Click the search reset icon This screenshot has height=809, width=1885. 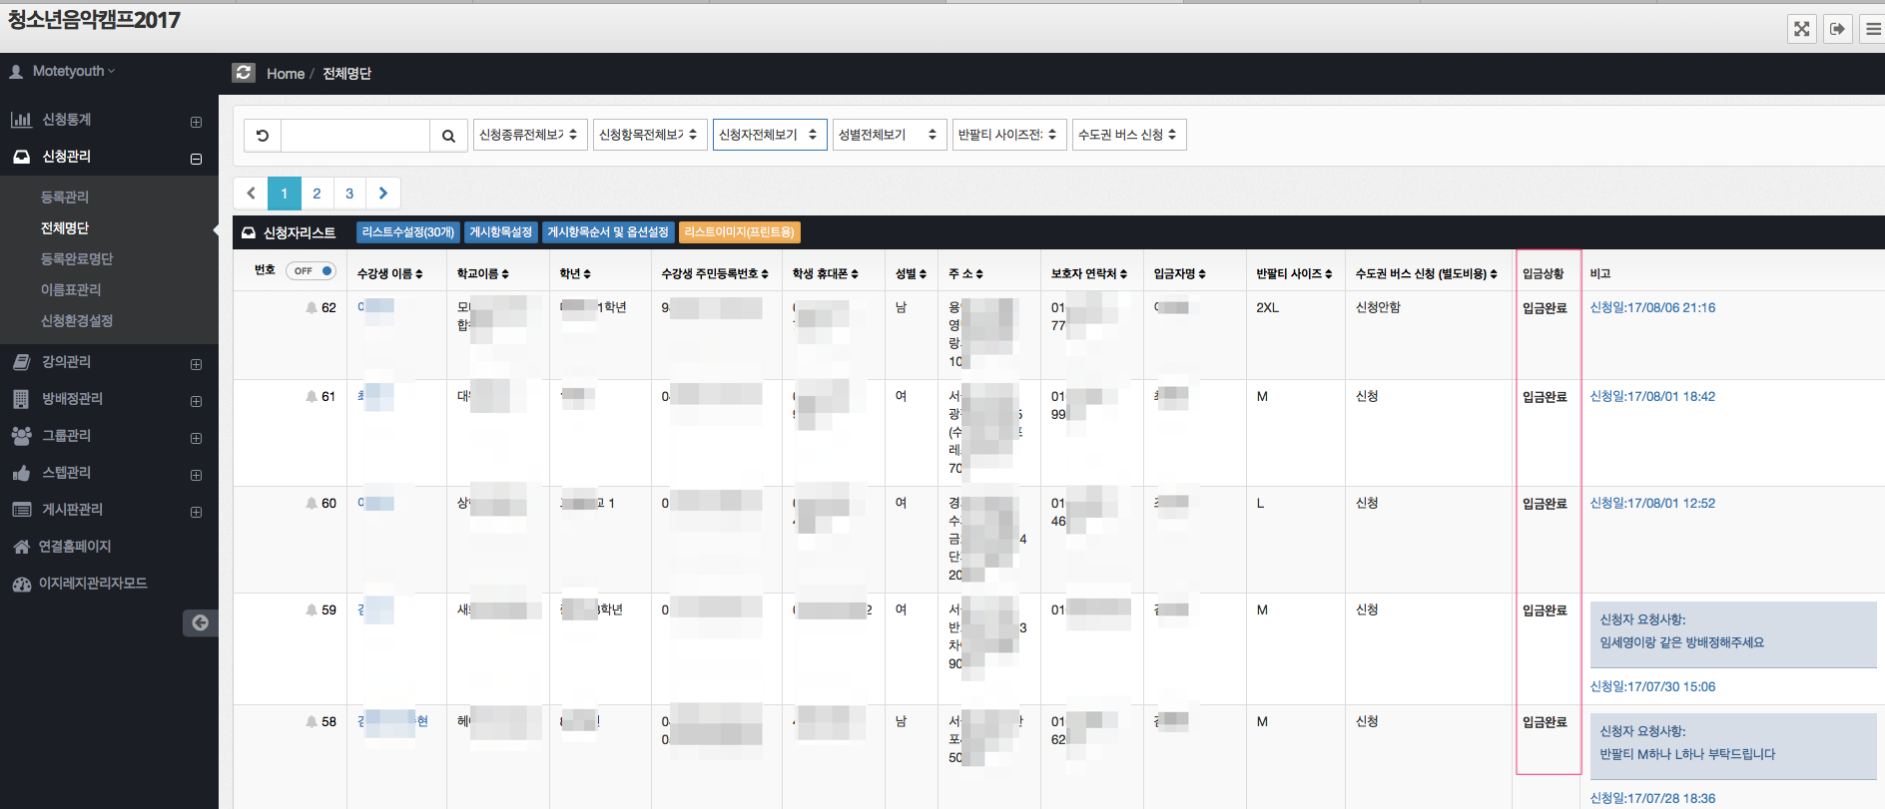[263, 136]
